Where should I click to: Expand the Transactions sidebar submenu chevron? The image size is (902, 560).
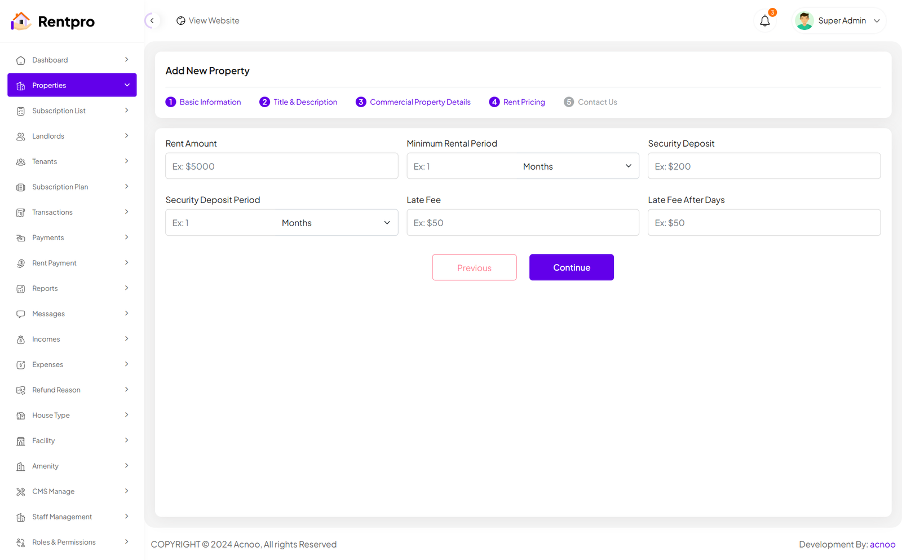coord(126,212)
